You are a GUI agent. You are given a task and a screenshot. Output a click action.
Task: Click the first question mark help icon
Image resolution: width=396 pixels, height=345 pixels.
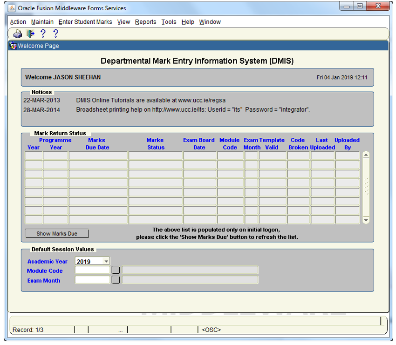(43, 34)
